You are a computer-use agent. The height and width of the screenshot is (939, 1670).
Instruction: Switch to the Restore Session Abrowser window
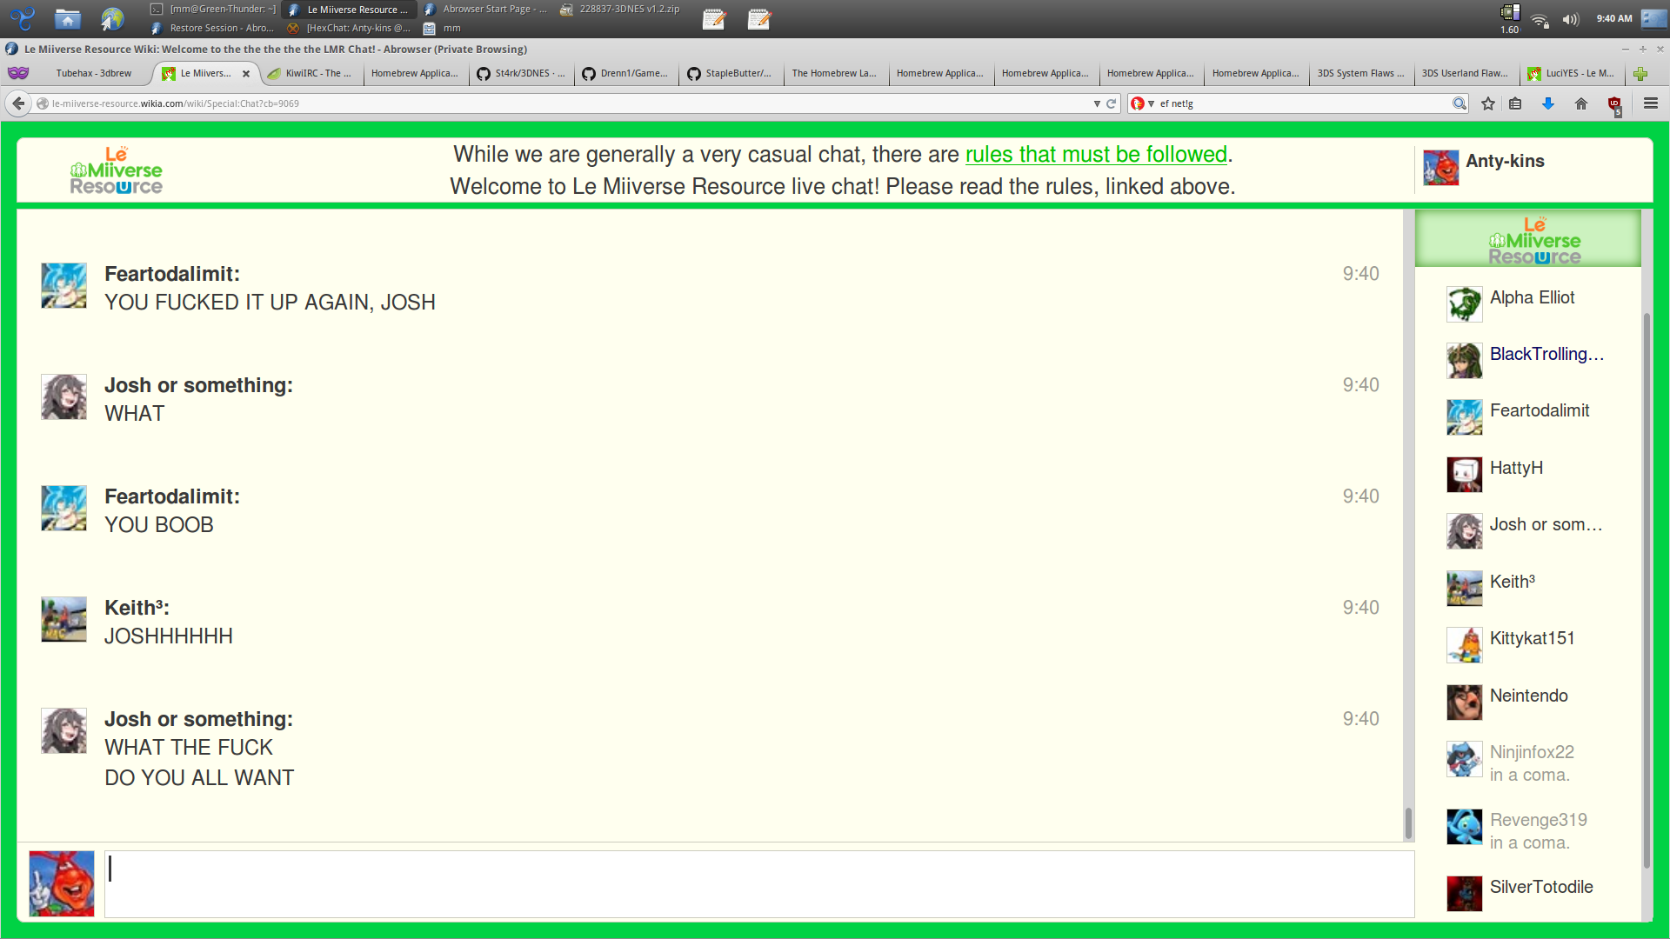[214, 28]
